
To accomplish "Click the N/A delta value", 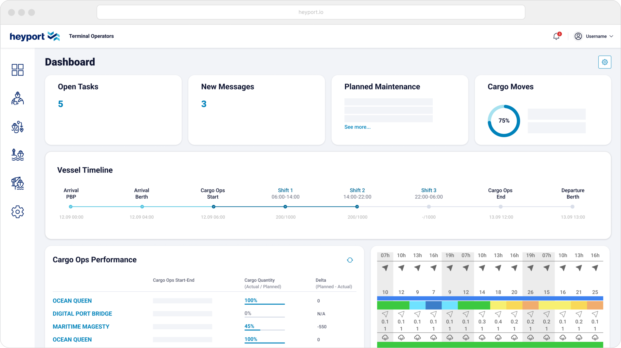I will 321,314.
